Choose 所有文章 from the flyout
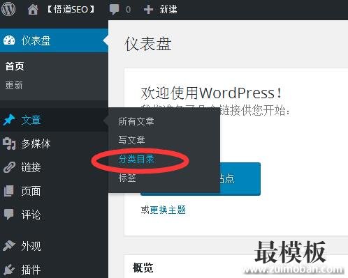 [136, 121]
